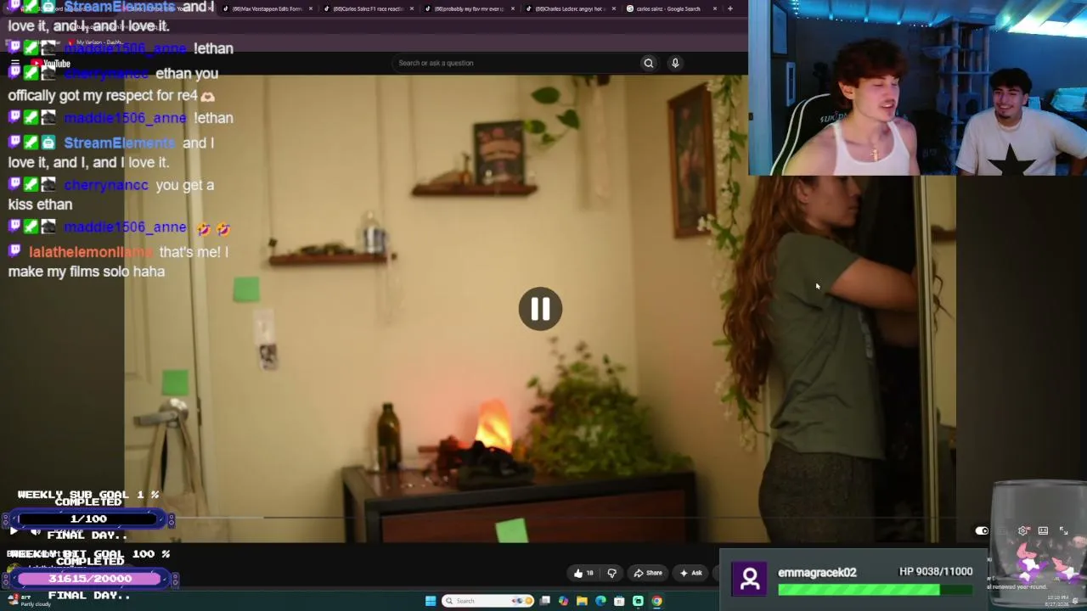Open the Share dialog for the video
This screenshot has height=611, width=1087.
pyautogui.click(x=648, y=573)
